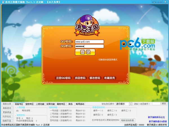
Task: Open 傲天辅助建议&报错 link
Action: [x=158, y=121]
